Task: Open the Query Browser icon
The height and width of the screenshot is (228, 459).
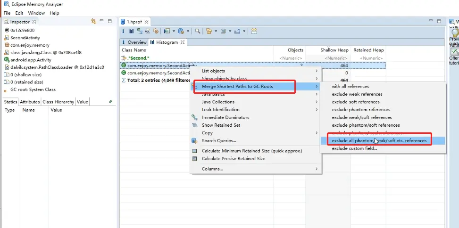Action: (181, 31)
